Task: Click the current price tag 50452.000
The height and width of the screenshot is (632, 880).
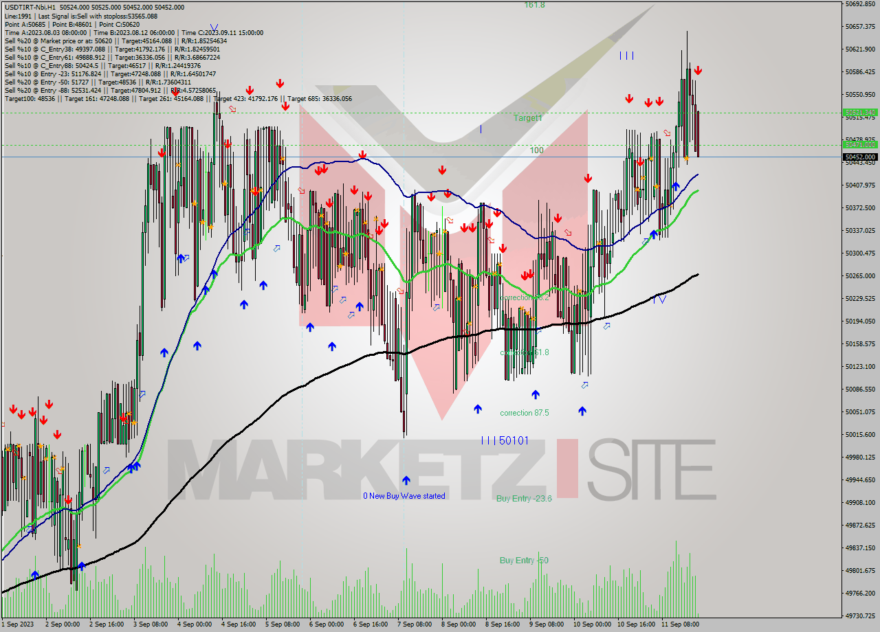Action: click(861, 157)
